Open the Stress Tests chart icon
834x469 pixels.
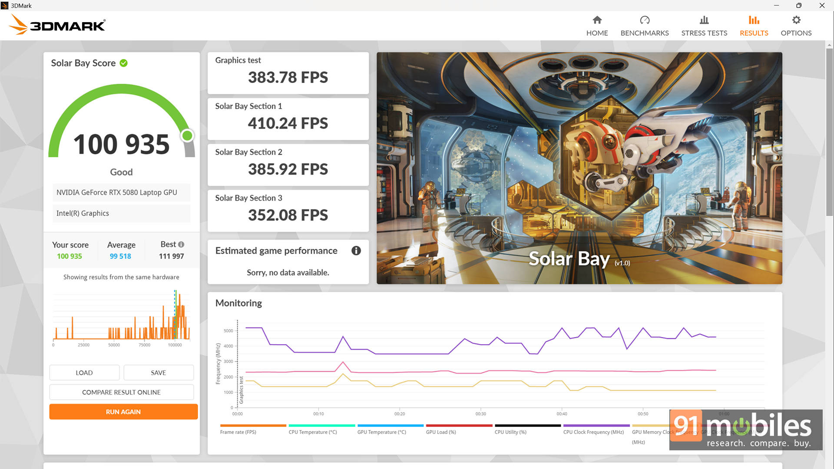pyautogui.click(x=704, y=20)
